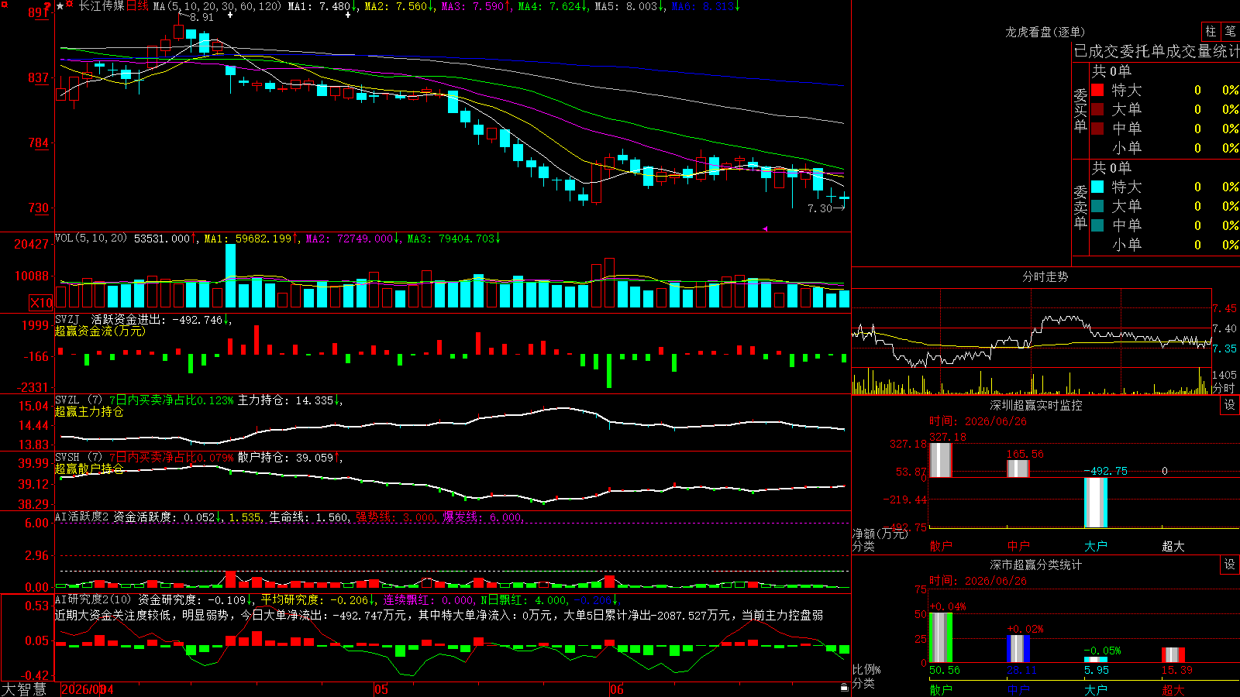This screenshot has height=697, width=1240.
Task: Click the 8.91 high price annotation
Action: click(x=201, y=17)
